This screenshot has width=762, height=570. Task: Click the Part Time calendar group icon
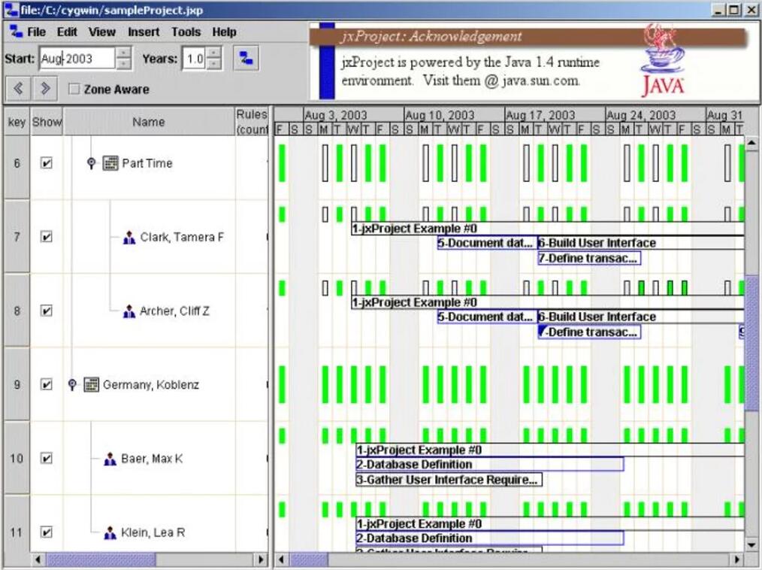[x=110, y=163]
